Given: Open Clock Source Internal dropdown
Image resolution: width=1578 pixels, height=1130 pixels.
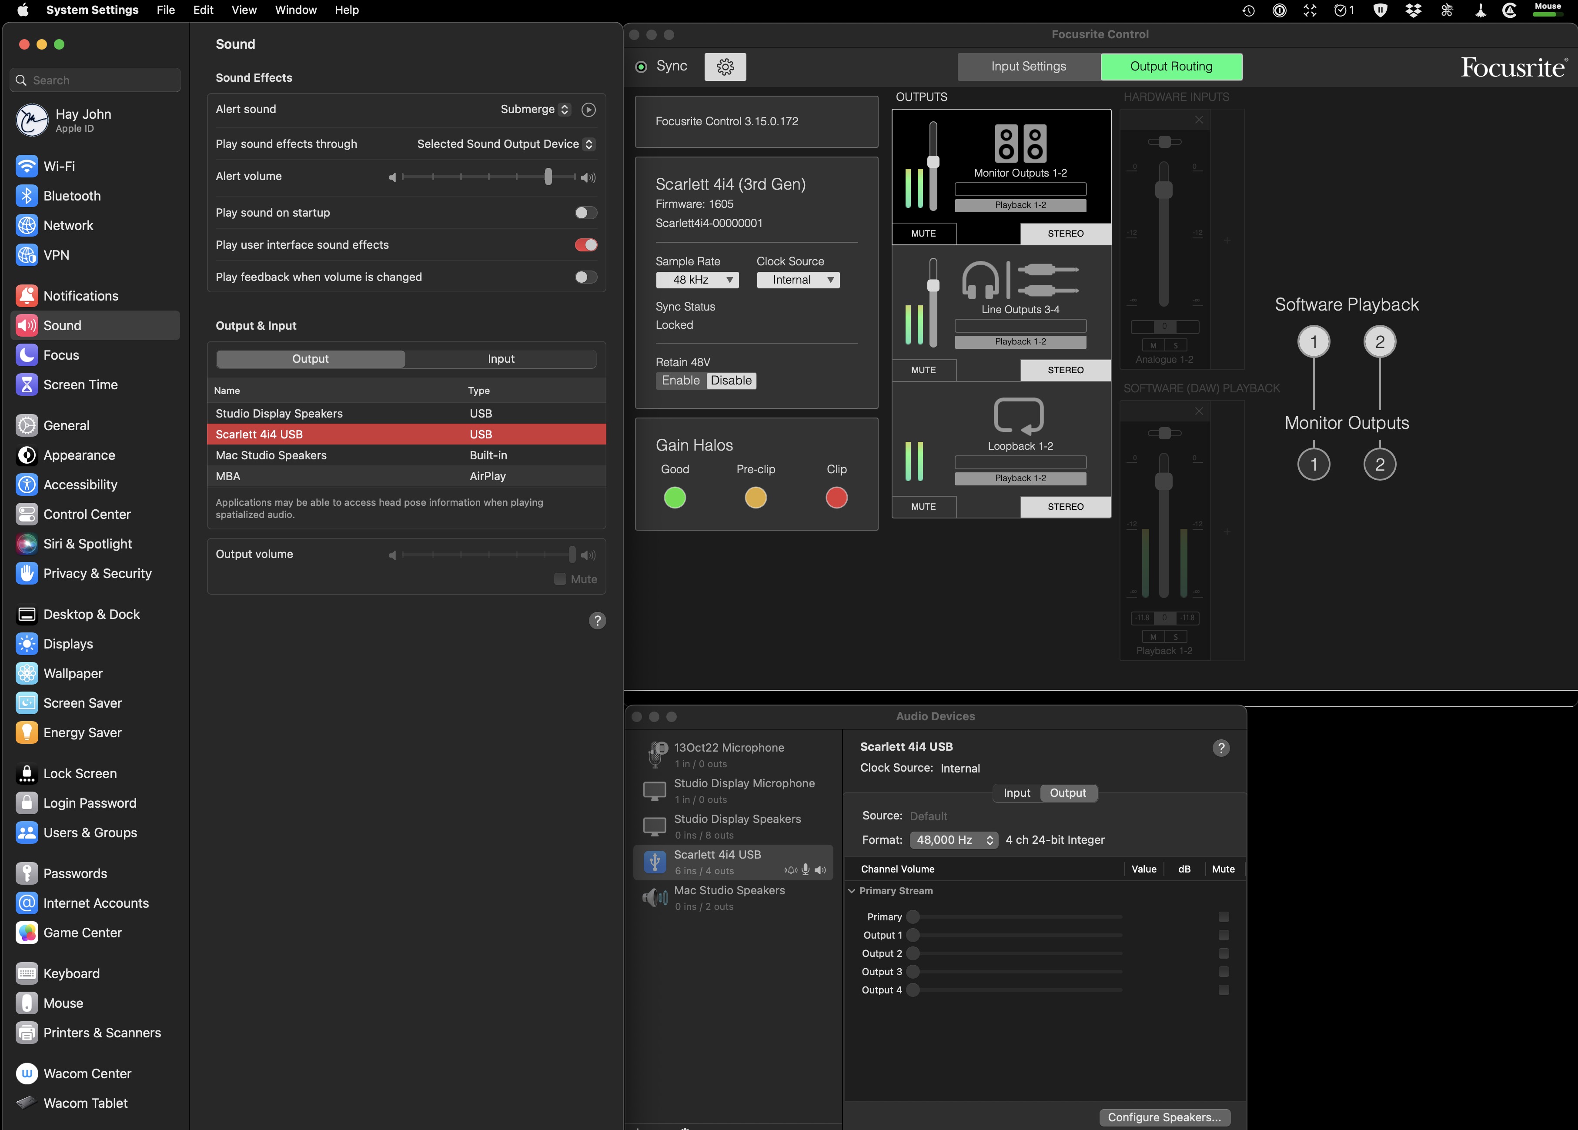Looking at the screenshot, I should pos(798,280).
